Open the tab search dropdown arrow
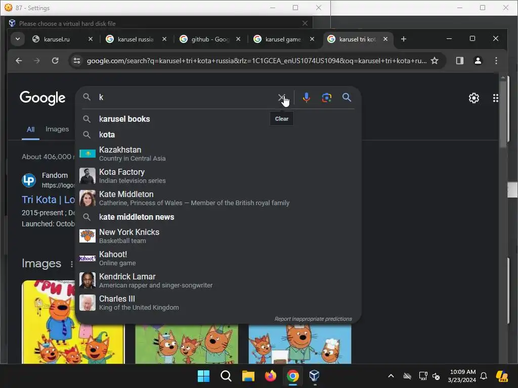518x388 pixels. 18,39
